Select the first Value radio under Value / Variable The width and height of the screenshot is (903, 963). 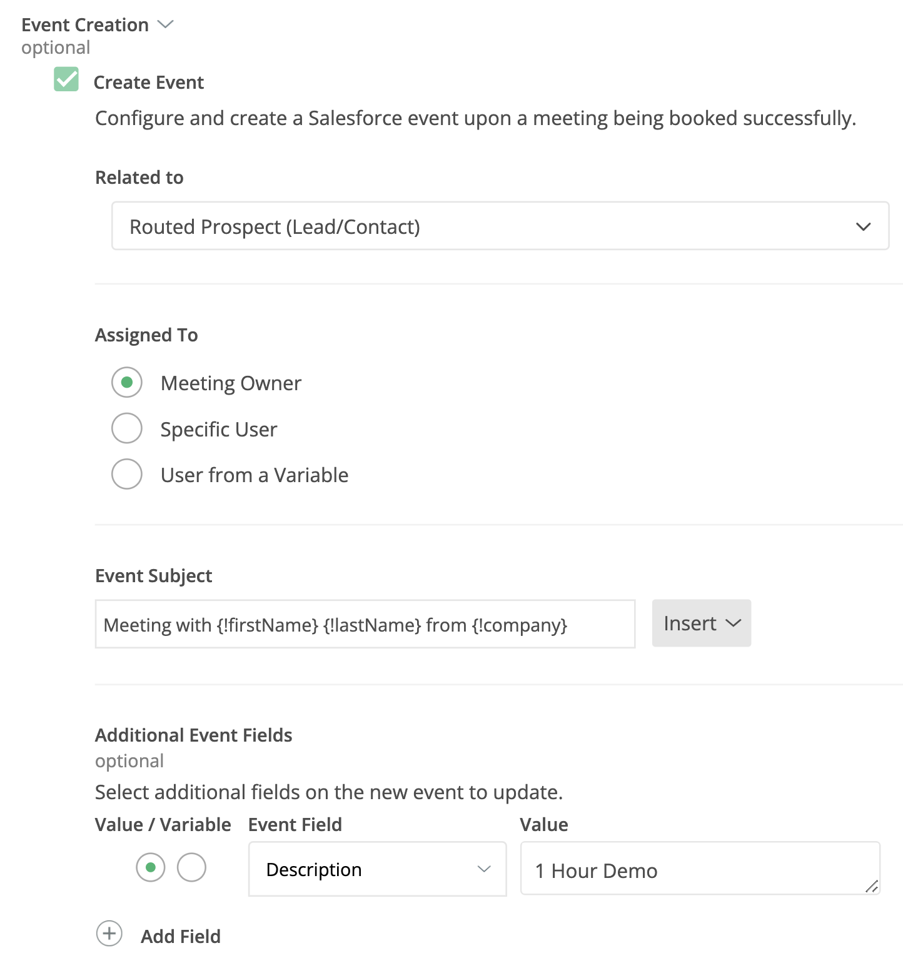151,867
